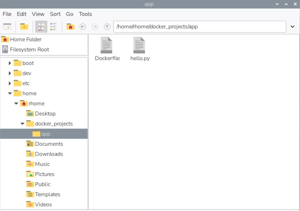Collapse the rhome folder tree node
Image resolution: width=300 pixels, height=211 pixels.
(16, 104)
